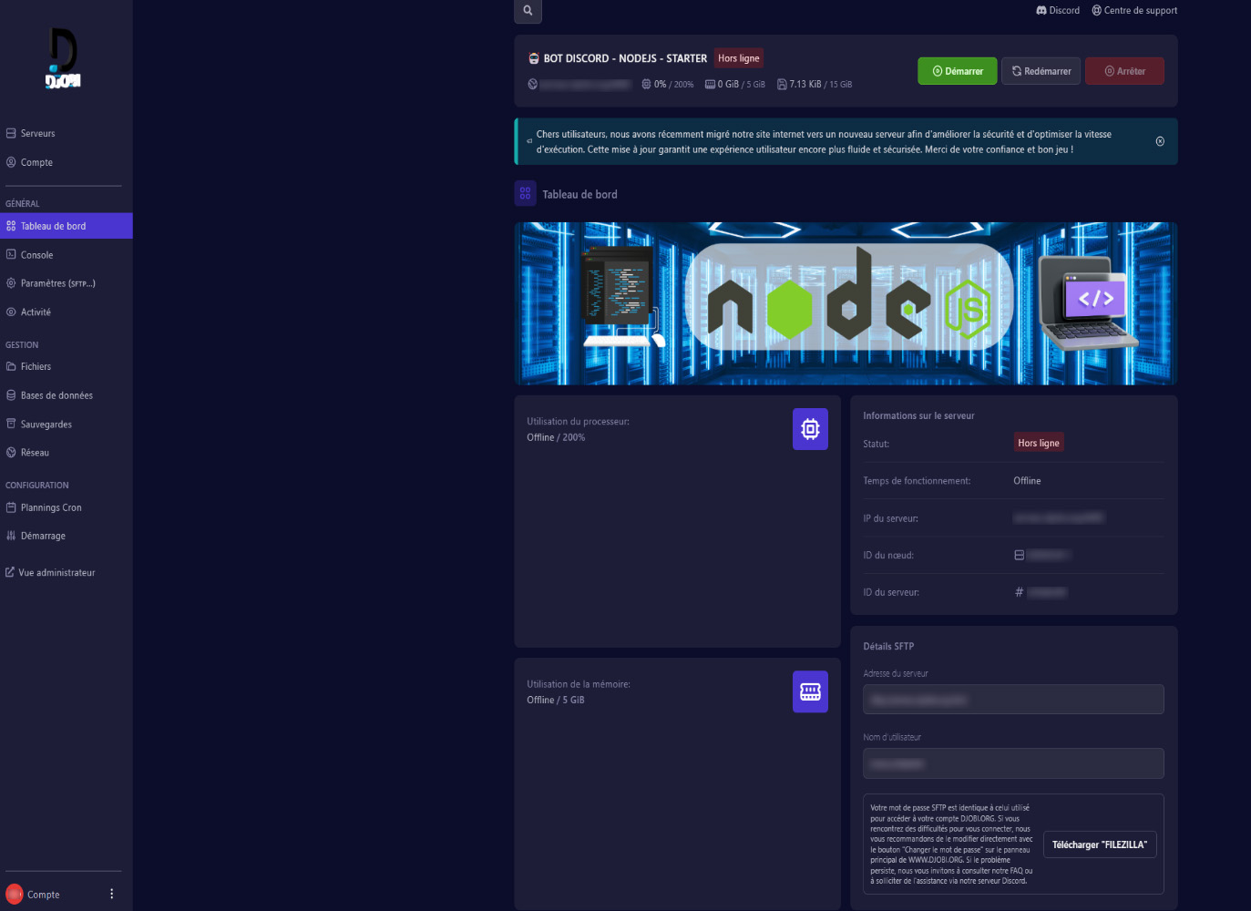Click the CPU 0% / 200% stat
Viewport: 1251px width, 911px height.
[x=668, y=84]
